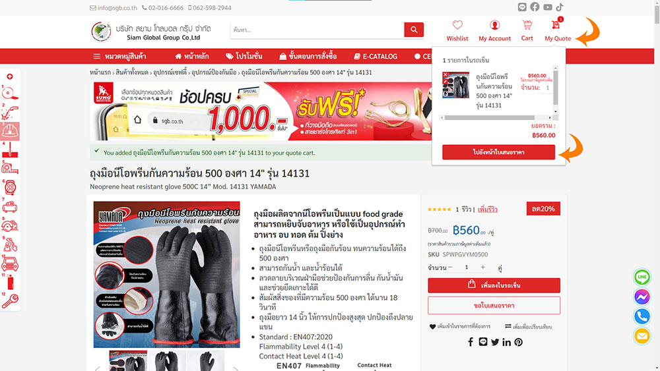The width and height of the screenshot is (660, 371).
Task: Click the search input field
Action: tap(317, 30)
